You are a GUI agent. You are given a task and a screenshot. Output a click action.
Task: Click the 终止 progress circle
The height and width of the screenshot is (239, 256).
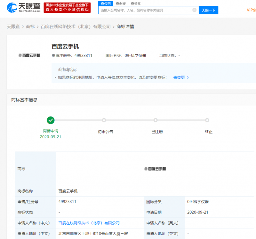click(x=207, y=120)
